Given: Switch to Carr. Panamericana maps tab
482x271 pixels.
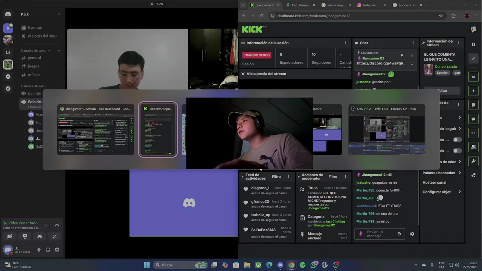Looking at the screenshot, I should [x=300, y=5].
